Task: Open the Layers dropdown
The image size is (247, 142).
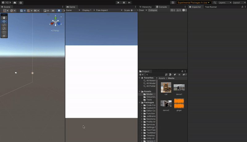Action: click(x=225, y=2)
